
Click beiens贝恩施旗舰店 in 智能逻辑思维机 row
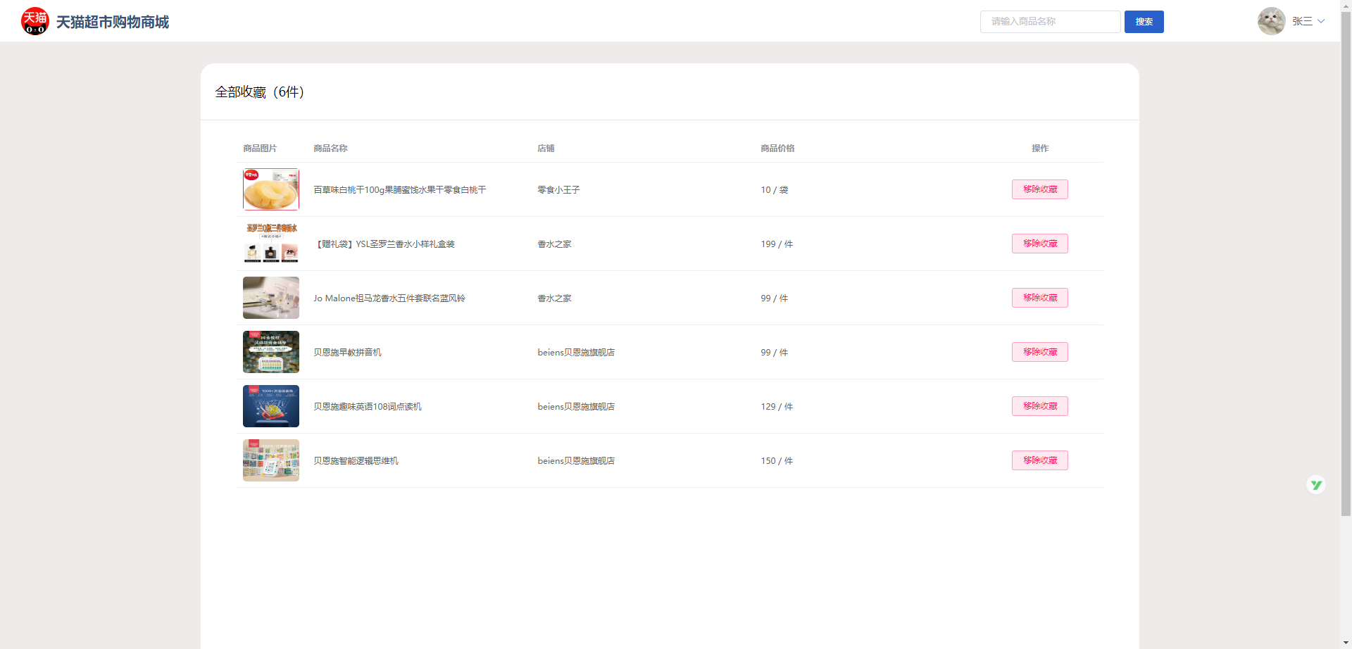[x=576, y=461]
